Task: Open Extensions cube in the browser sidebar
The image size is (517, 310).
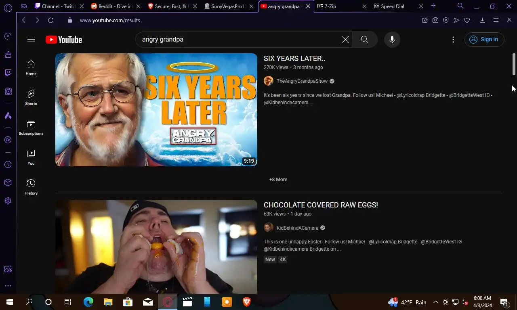Action: click(8, 183)
